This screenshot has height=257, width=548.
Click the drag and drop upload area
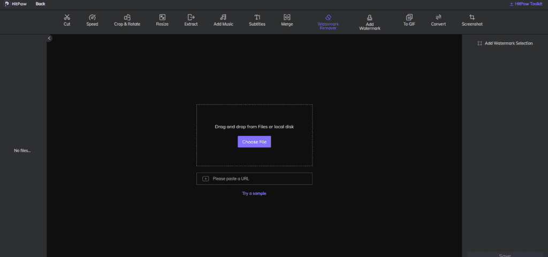(x=254, y=135)
